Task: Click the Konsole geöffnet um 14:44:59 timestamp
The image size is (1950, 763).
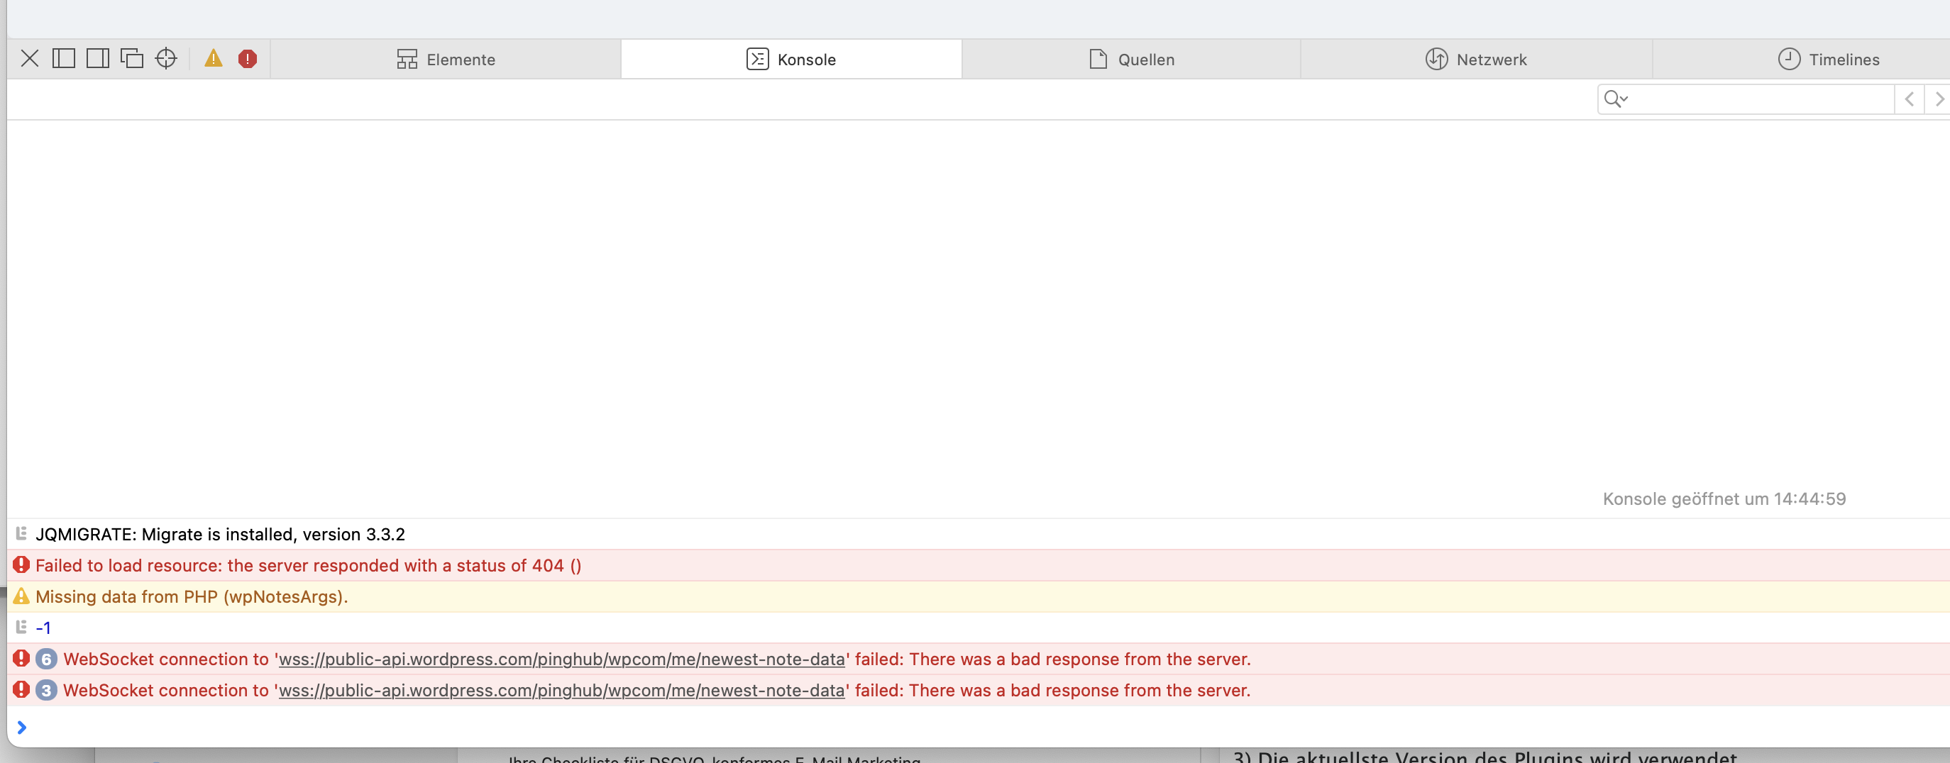Action: (x=1724, y=499)
